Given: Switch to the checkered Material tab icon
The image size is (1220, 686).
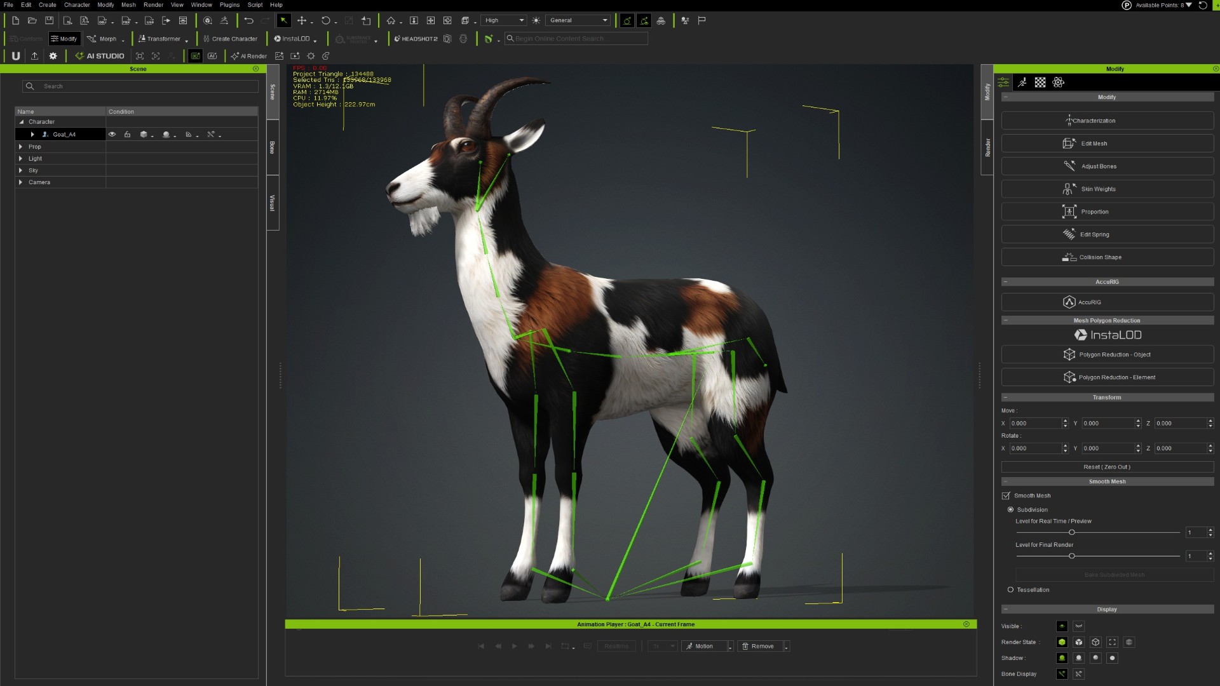Looking at the screenshot, I should (1040, 83).
